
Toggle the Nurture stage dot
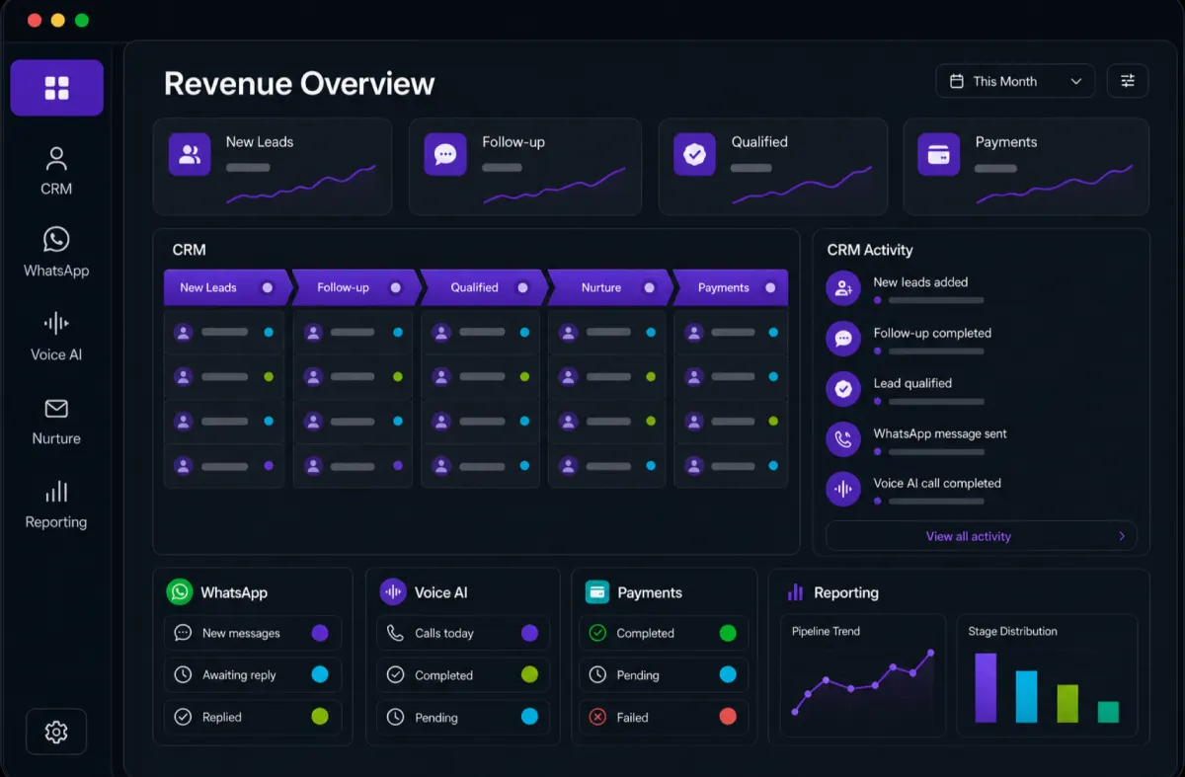pyautogui.click(x=649, y=287)
